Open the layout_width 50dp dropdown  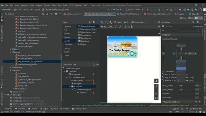tap(197, 86)
